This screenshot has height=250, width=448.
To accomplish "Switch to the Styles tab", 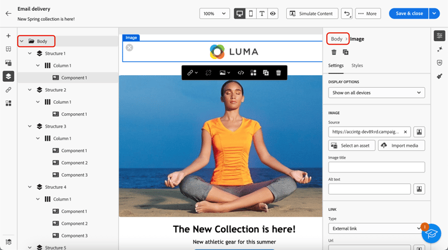I will click(357, 66).
